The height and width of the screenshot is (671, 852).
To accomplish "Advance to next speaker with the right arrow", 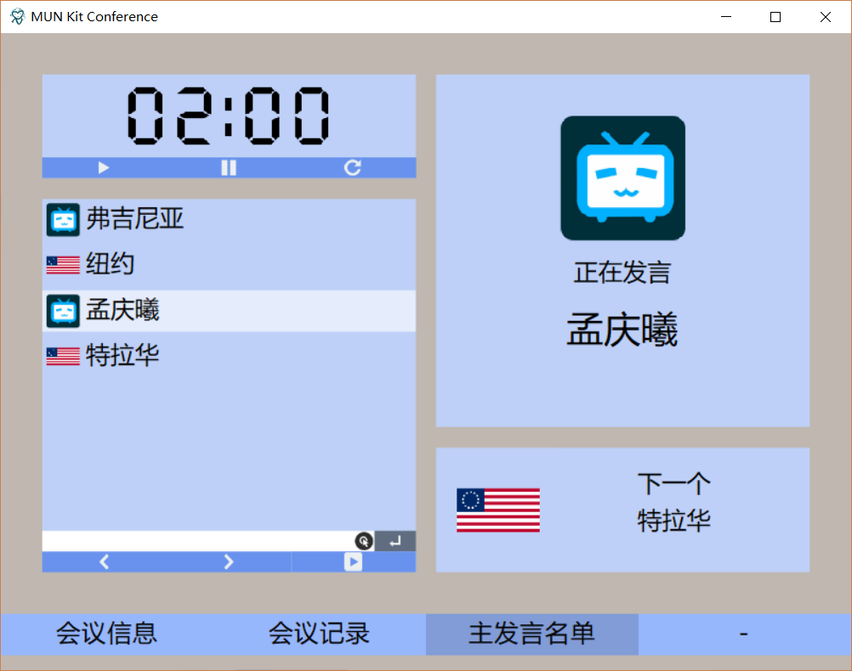I will [x=228, y=561].
